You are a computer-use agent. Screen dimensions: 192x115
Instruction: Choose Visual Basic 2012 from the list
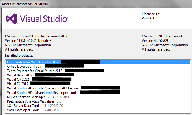click(98, 75)
